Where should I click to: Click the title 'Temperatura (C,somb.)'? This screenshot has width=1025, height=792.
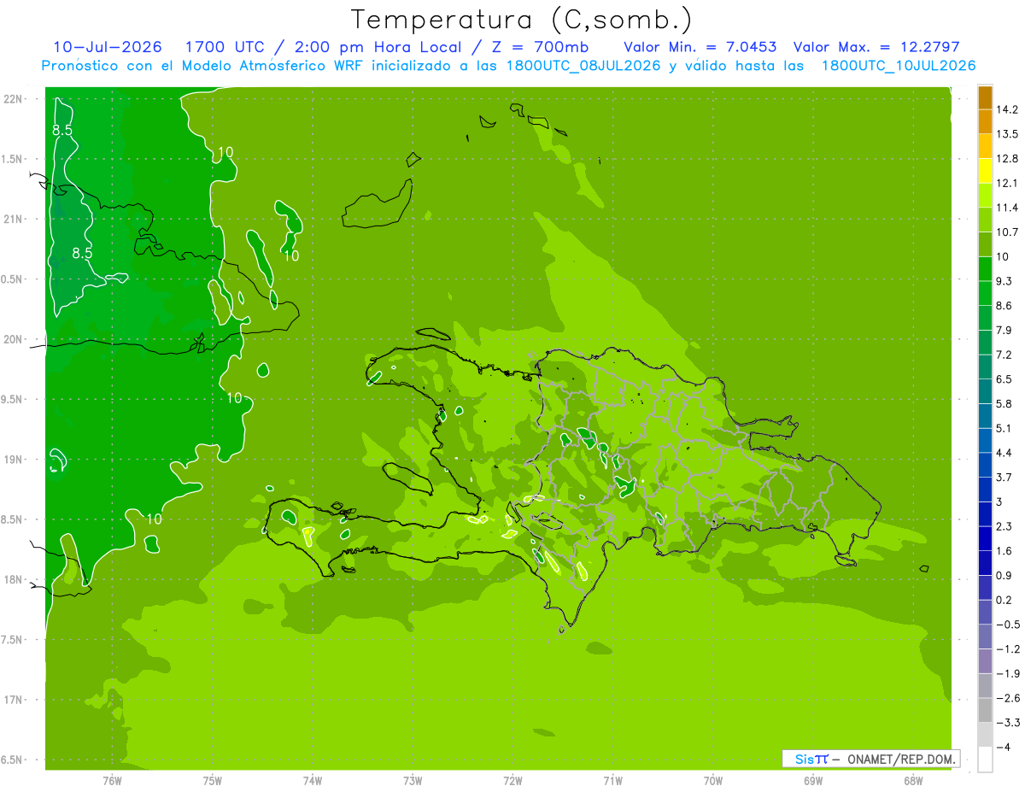[x=521, y=20]
